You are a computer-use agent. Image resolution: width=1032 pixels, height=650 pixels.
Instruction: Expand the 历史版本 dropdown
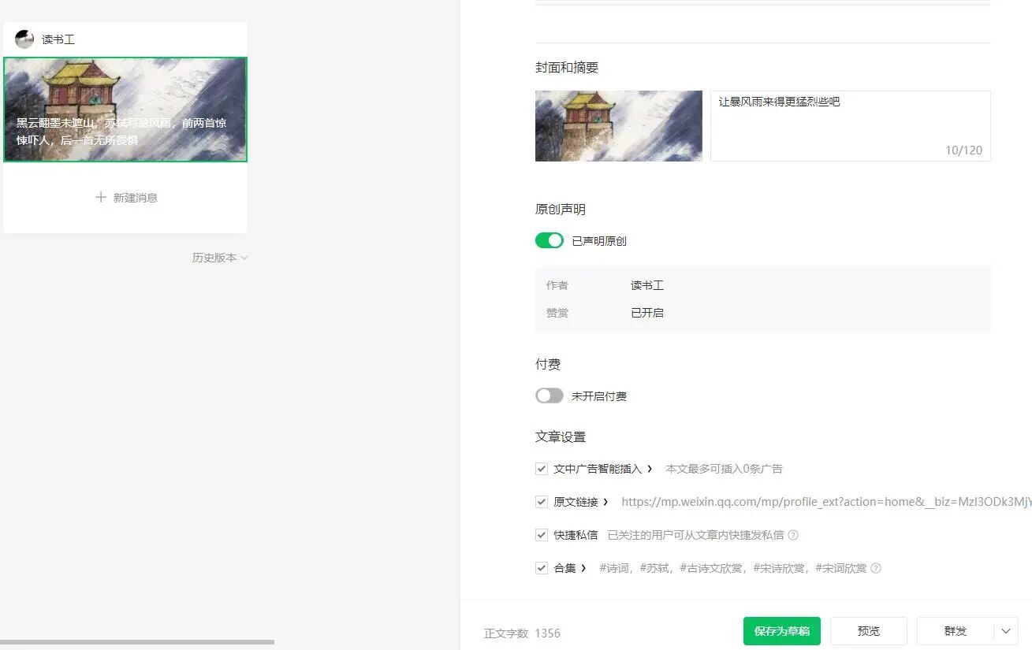(x=220, y=258)
